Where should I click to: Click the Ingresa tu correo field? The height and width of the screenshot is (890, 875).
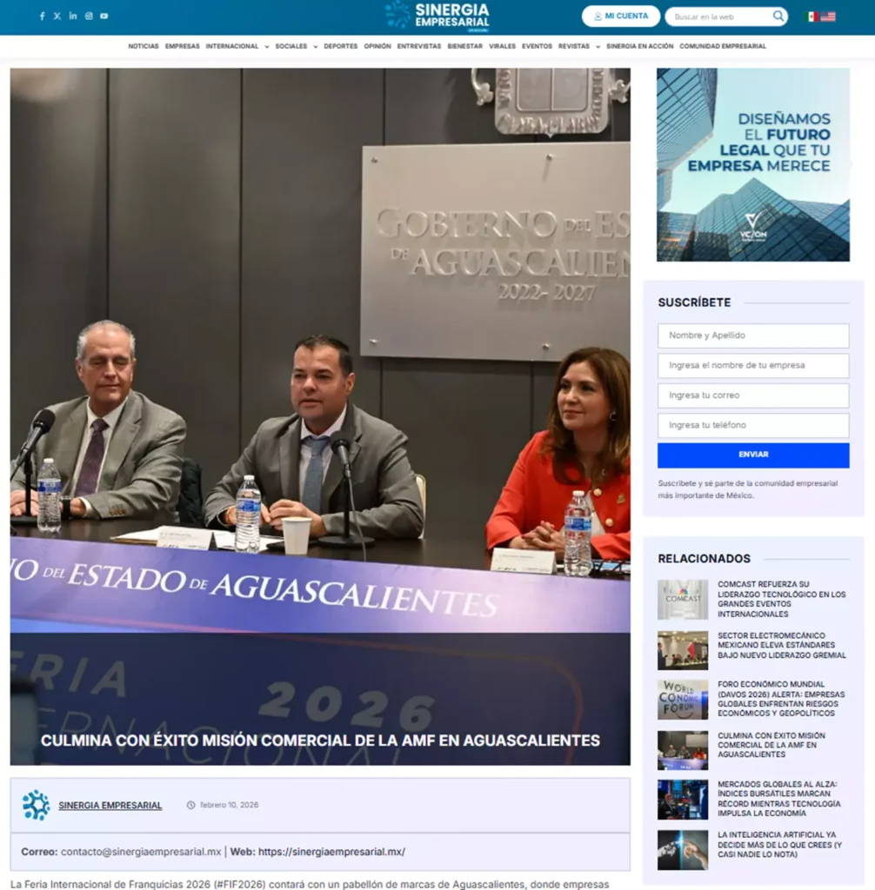[753, 395]
